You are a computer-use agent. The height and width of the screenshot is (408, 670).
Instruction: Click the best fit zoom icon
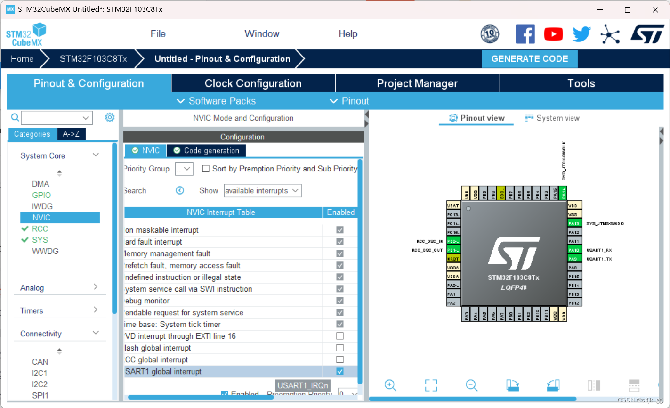point(431,385)
